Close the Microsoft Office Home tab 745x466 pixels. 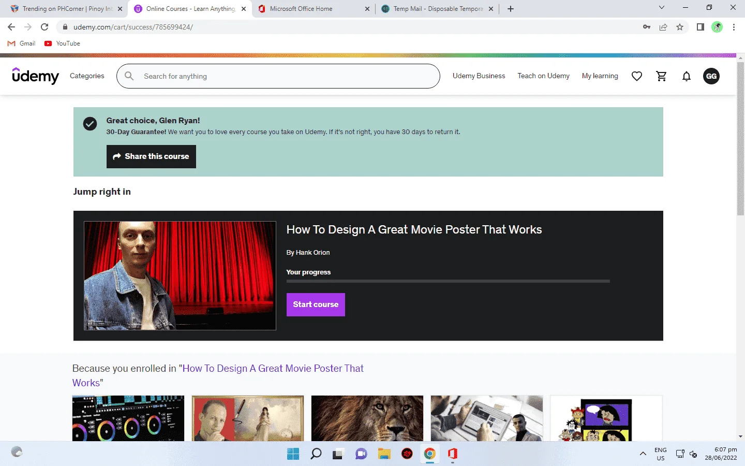pyautogui.click(x=367, y=9)
